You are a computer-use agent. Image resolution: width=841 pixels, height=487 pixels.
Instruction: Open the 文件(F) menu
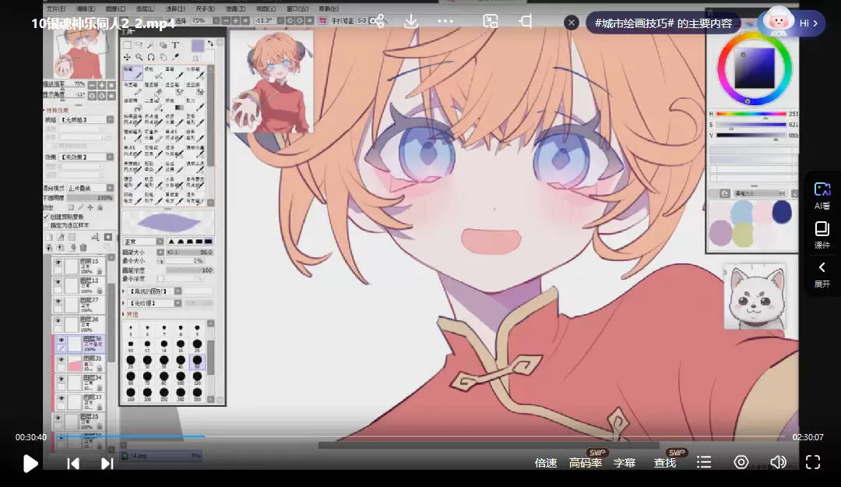click(56, 9)
